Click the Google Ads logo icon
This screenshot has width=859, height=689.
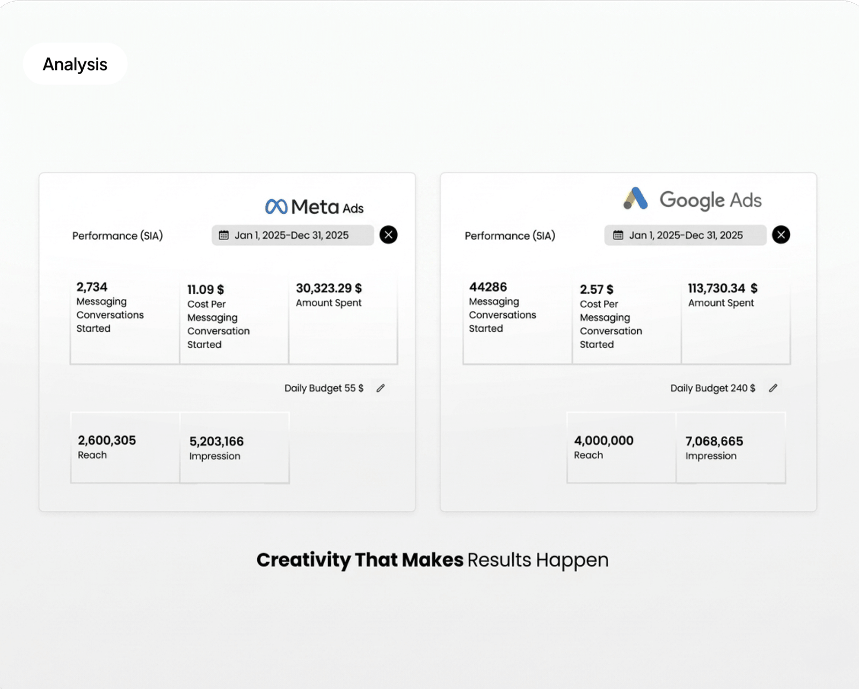tap(636, 198)
